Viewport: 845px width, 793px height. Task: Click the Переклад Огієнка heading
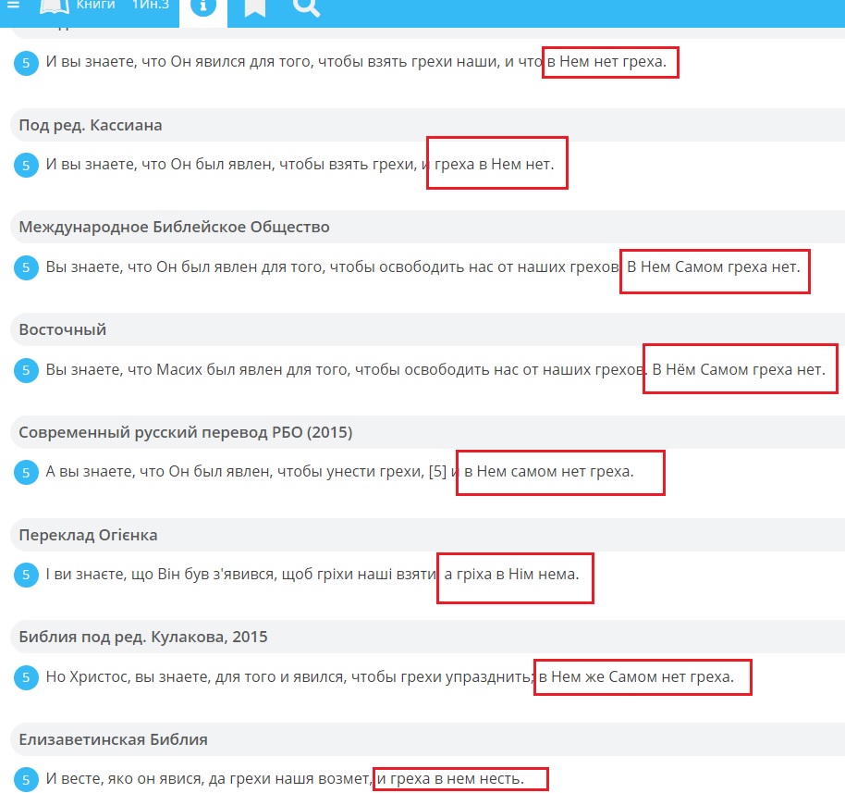(89, 535)
